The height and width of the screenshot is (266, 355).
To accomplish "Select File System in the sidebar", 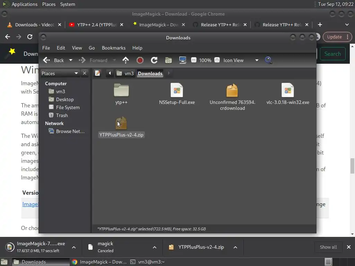I will (x=64, y=107).
